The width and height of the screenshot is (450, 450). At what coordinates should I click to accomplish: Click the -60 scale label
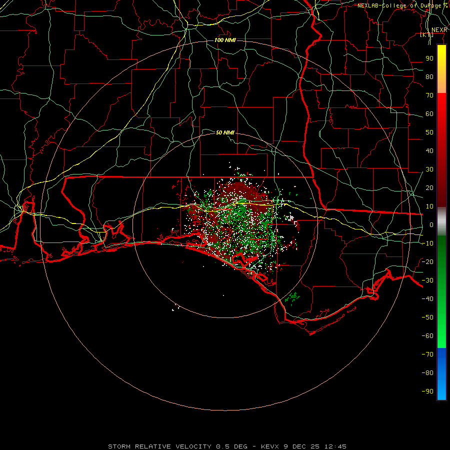[x=427, y=336]
